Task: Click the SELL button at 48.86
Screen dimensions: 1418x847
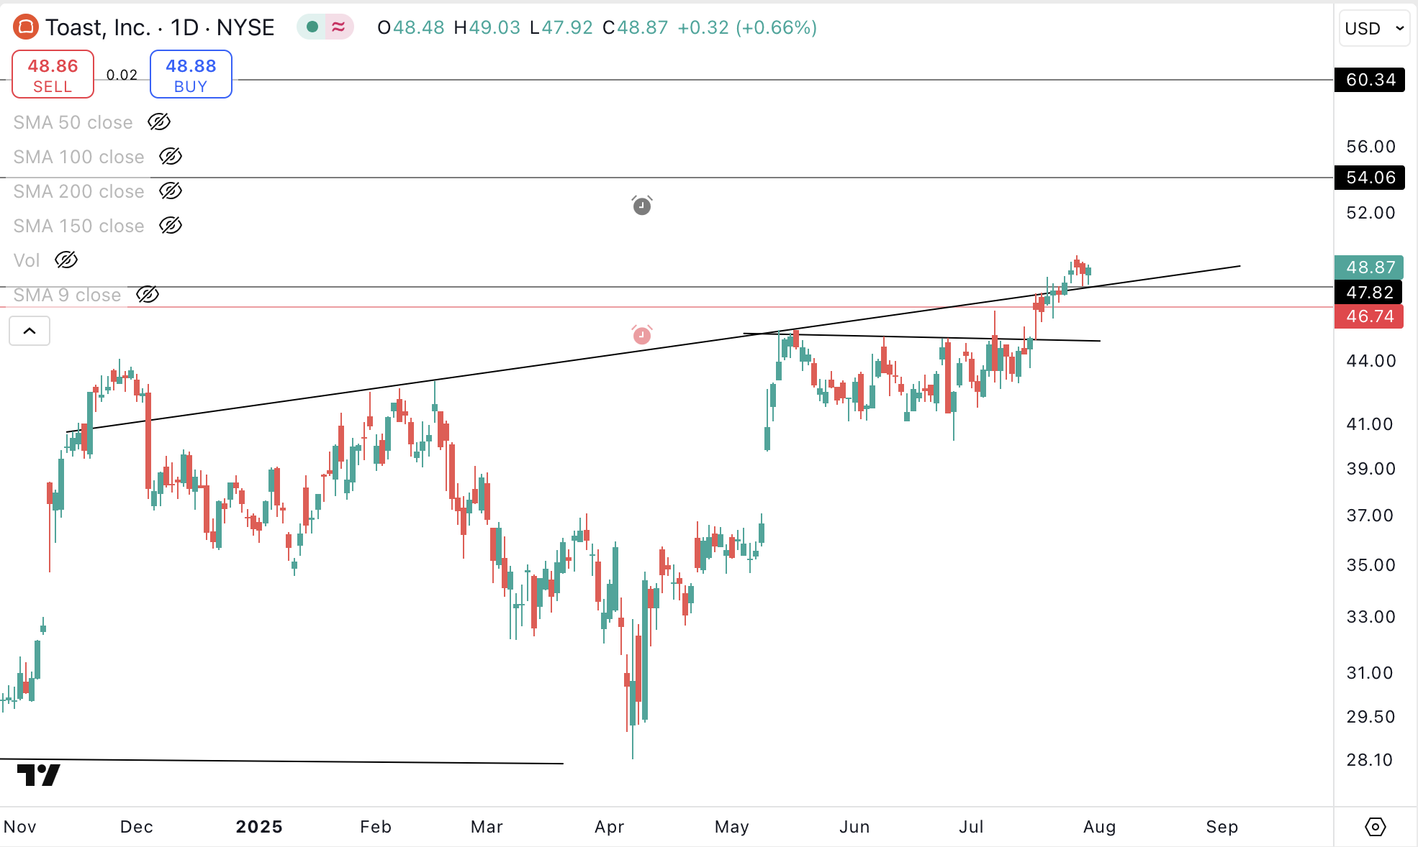Action: coord(53,73)
